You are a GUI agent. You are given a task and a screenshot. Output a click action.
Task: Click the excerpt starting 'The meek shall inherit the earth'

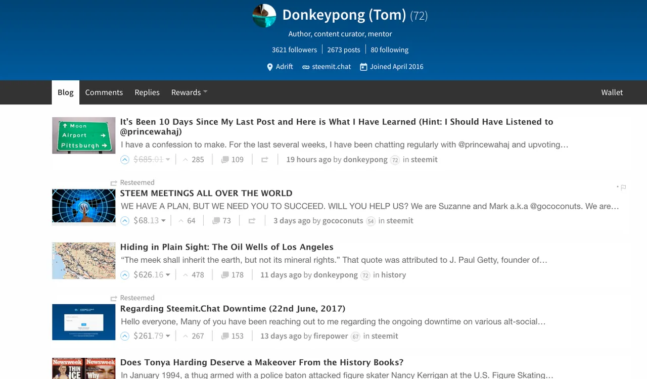[334, 260]
